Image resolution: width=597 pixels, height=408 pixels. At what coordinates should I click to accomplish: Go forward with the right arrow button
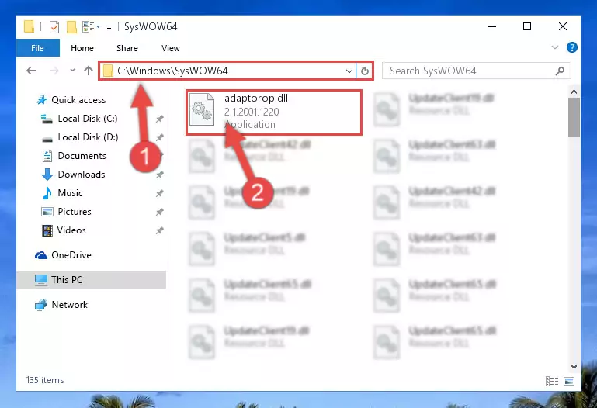click(54, 71)
